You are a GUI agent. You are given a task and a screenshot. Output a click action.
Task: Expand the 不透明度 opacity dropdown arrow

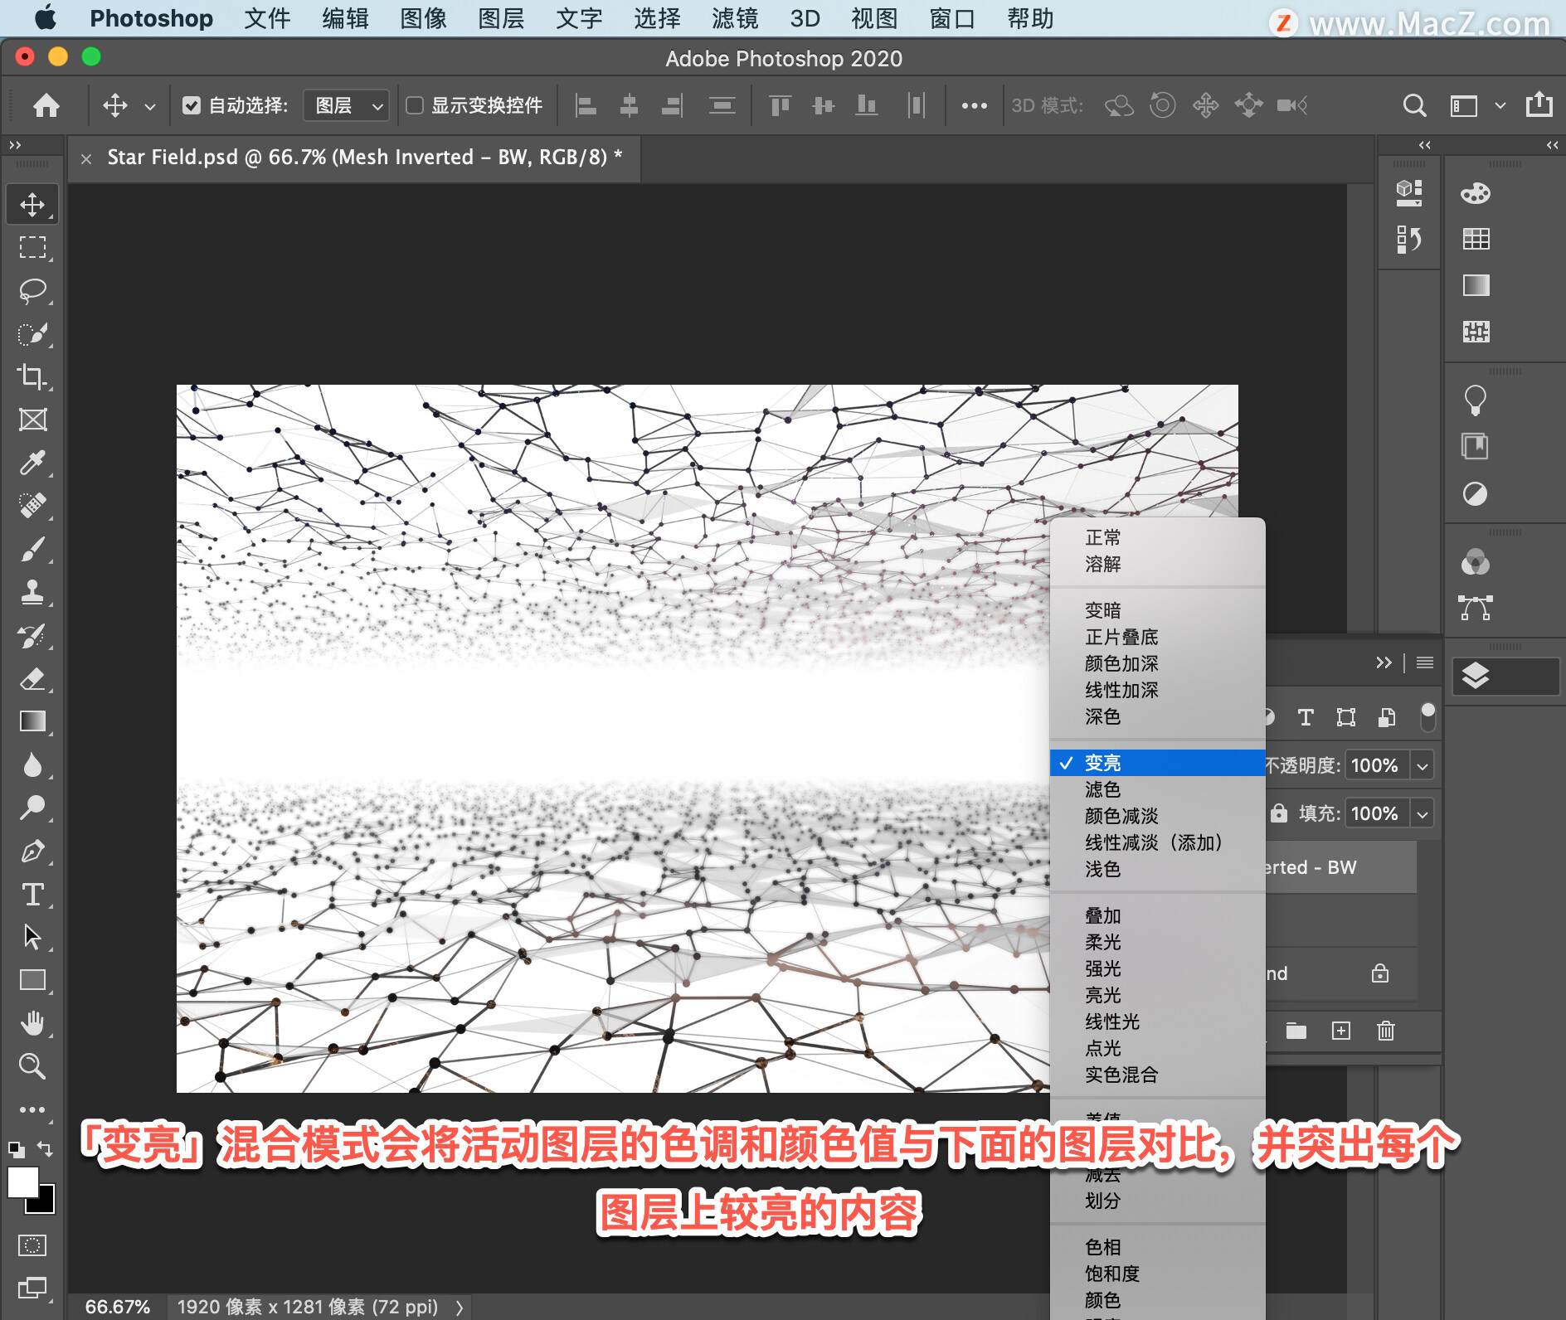[x=1423, y=765]
